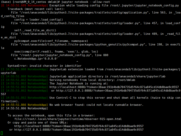This screenshot has width=181, height=136.
Task: Click the 'jupyter notebook --allow-root' command text
Action: [86, 2]
